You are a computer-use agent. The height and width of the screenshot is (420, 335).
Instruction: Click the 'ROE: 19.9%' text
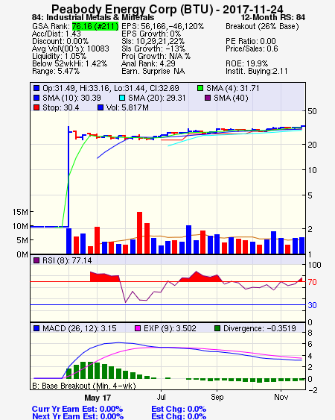246,63
